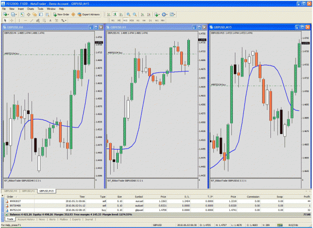This screenshot has width=313, height=228.
Task: Open the arrows objects dropdown
Action: (64, 20)
